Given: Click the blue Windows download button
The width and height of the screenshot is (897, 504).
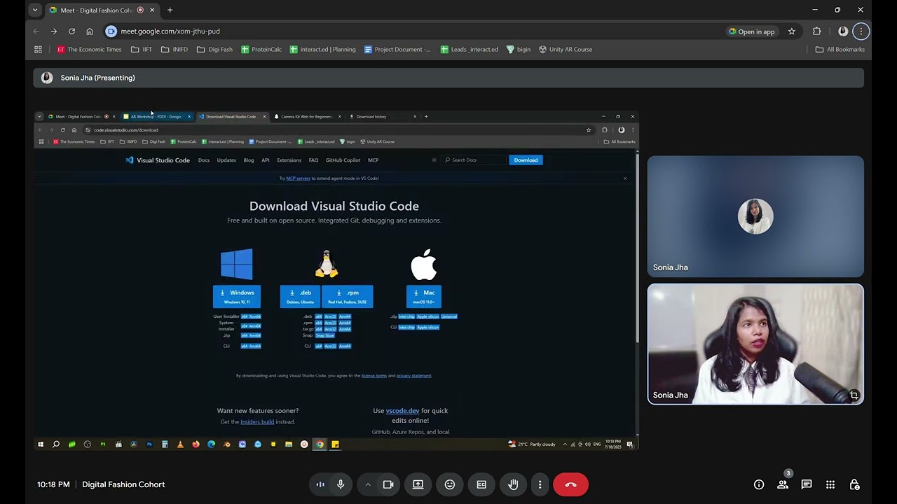Looking at the screenshot, I should click(237, 297).
